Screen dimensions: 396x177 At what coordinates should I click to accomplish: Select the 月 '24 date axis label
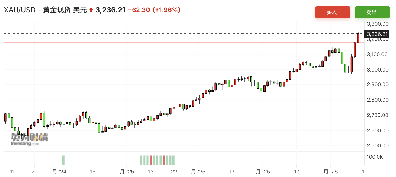(59, 172)
